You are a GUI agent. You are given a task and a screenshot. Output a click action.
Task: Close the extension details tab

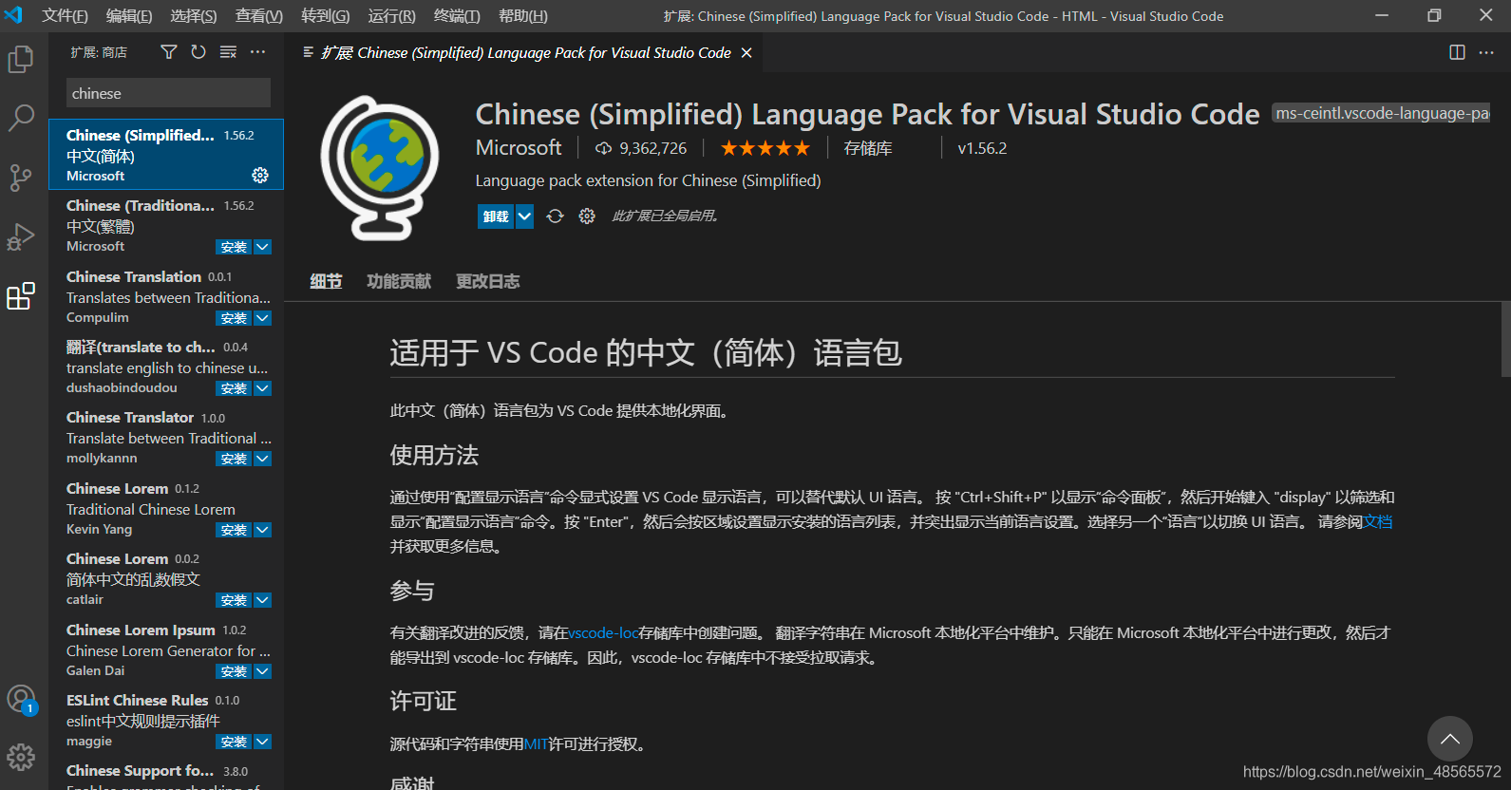[746, 52]
